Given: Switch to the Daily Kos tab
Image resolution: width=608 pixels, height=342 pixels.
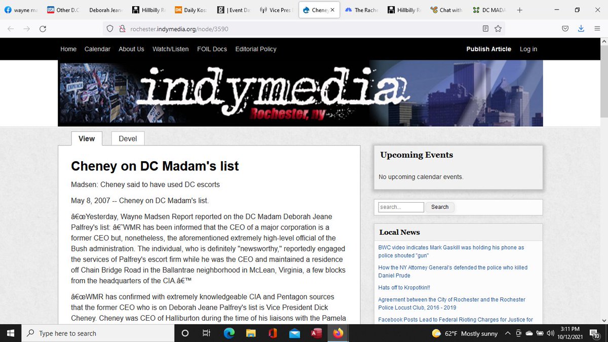Looking at the screenshot, I should point(191,10).
